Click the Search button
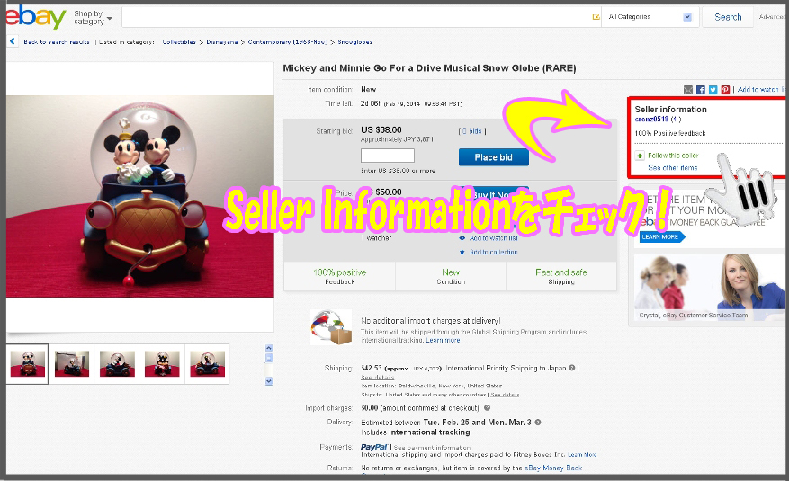 pos(728,17)
